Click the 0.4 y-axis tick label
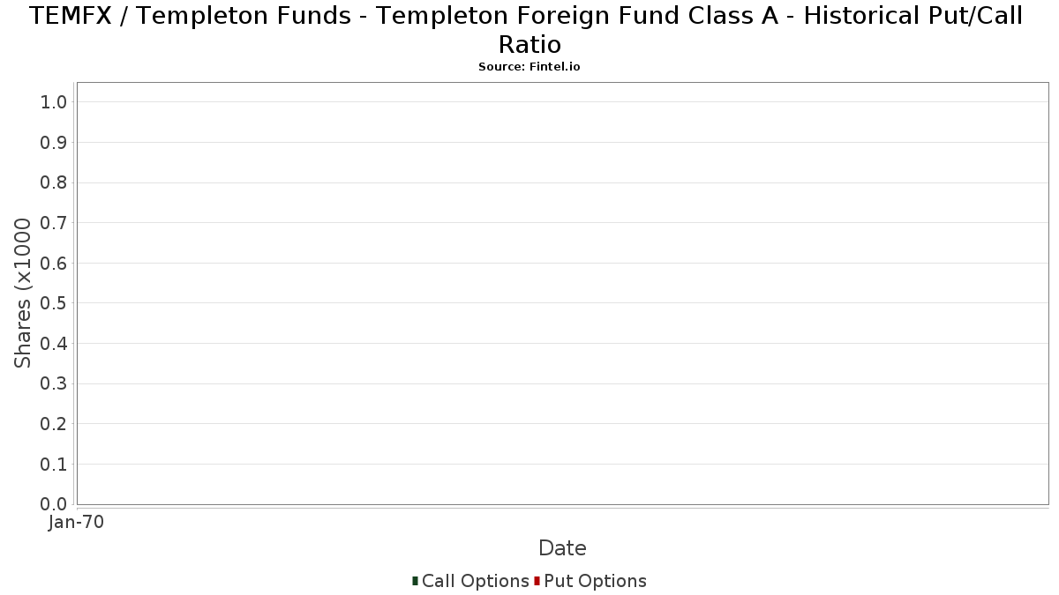 click(x=54, y=344)
